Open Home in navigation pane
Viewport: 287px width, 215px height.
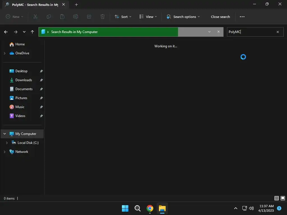(17, 44)
